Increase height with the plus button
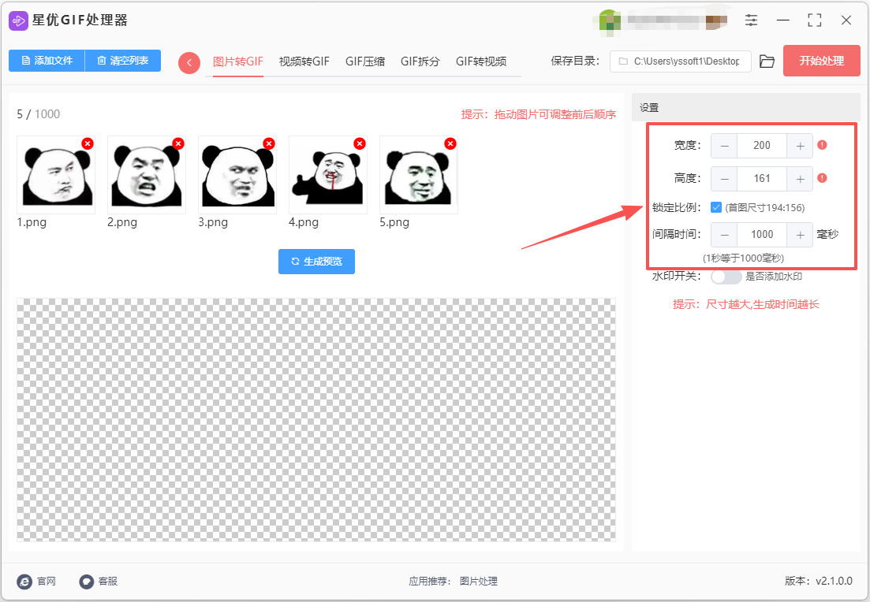This screenshot has height=602, width=870. 800,179
